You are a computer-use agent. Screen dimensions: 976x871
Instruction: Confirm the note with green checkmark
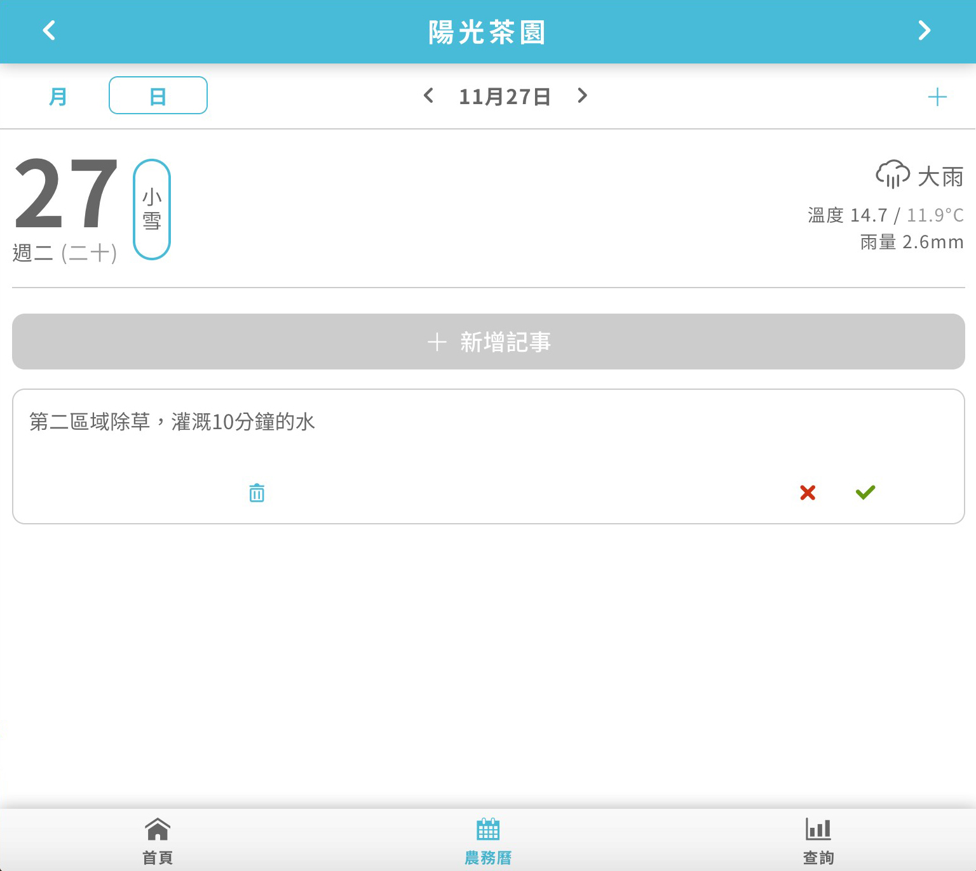pos(865,493)
